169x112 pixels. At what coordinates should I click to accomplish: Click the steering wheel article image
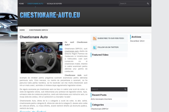(41, 58)
